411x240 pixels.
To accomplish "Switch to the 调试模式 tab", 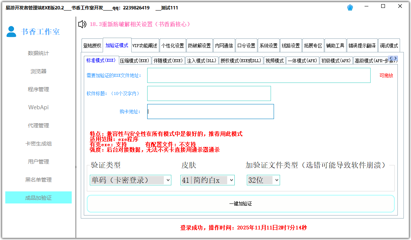I will (x=389, y=45).
